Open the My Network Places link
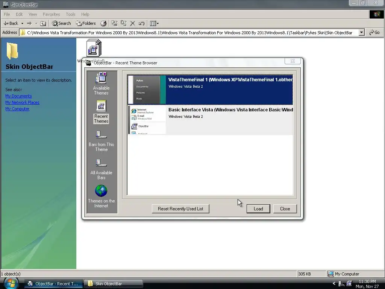Screen dimensions: 385x289 click(x=22, y=102)
